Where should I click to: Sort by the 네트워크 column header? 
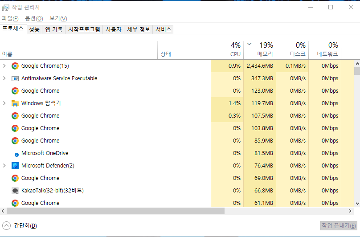pyautogui.click(x=325, y=50)
